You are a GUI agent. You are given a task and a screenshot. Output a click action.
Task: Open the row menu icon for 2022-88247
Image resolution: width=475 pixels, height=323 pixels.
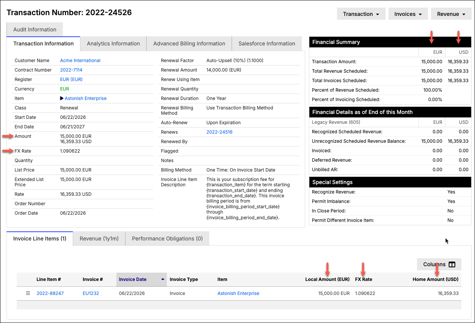pos(28,293)
